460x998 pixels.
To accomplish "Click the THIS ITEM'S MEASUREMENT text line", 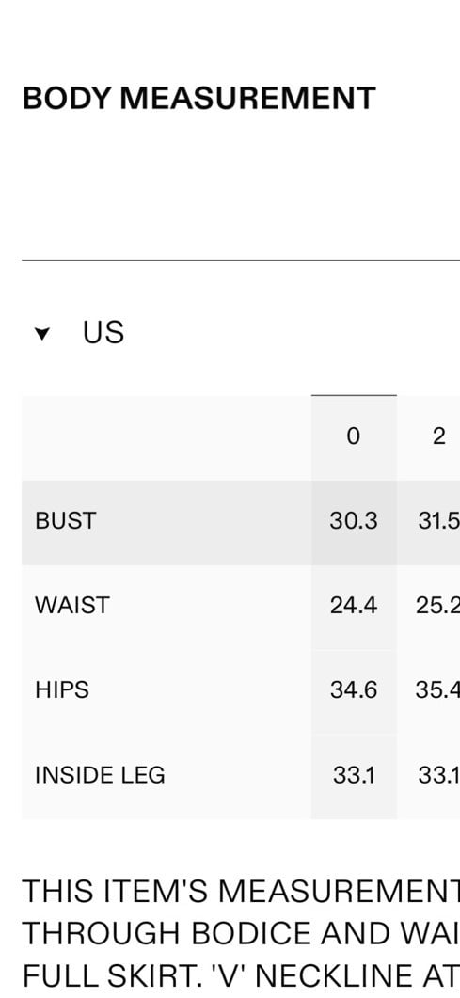I will (x=241, y=892).
